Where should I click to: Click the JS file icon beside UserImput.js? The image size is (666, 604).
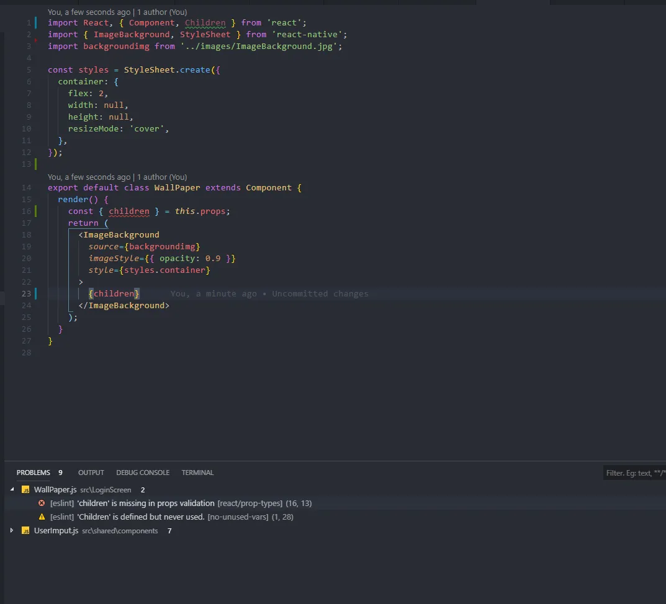tap(25, 531)
